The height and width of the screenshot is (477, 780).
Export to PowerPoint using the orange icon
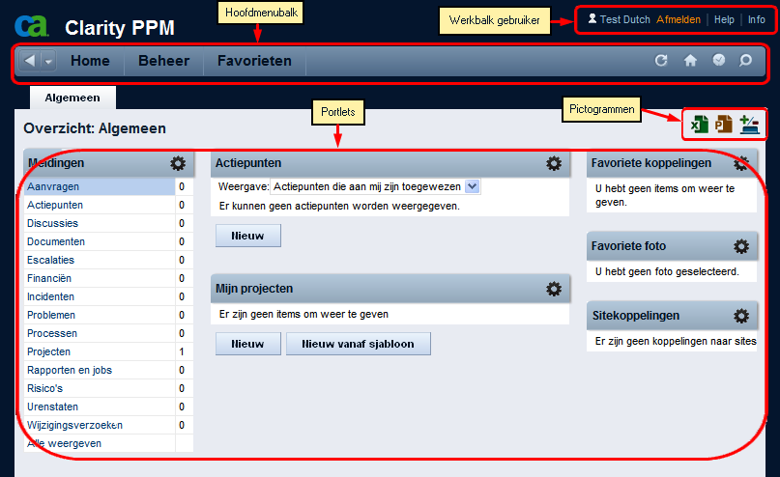point(724,125)
